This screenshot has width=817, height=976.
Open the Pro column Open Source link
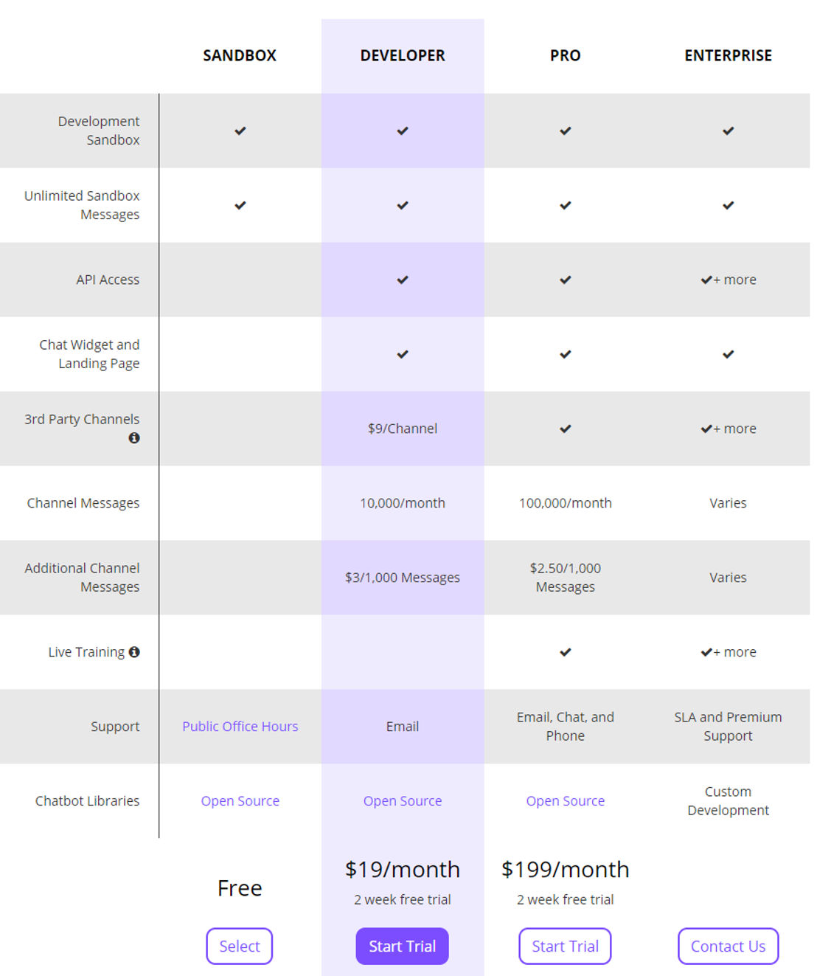pyautogui.click(x=566, y=800)
